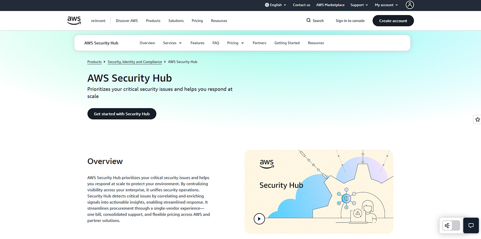Open the re:Invent menu item
The width and height of the screenshot is (481, 239).
[98, 21]
